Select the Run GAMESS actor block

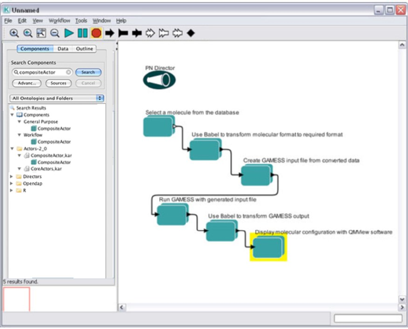click(173, 214)
